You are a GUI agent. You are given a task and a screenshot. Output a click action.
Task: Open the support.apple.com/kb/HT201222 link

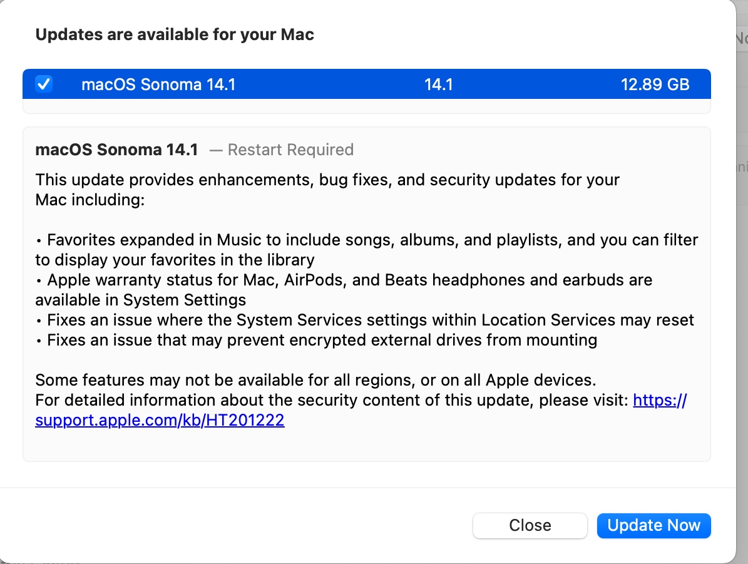(160, 420)
